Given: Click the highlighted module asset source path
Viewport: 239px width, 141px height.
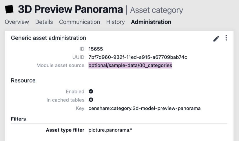Looking at the screenshot, I should pos(130,66).
